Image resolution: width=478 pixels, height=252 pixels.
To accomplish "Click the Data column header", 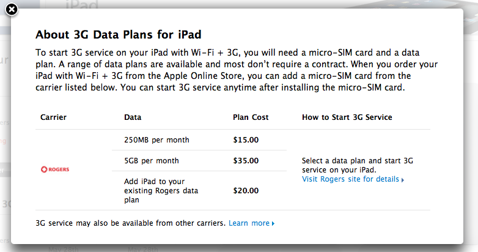I will (x=133, y=117).
